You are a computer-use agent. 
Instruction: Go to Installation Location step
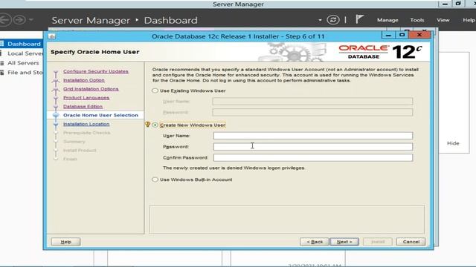[x=86, y=124]
